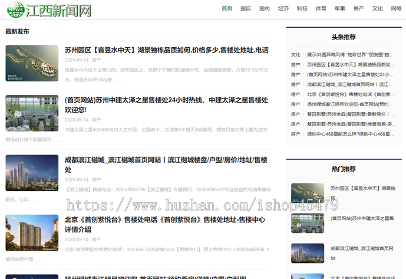
Task: Open the 文化 navigation item
Action: pos(378,9)
